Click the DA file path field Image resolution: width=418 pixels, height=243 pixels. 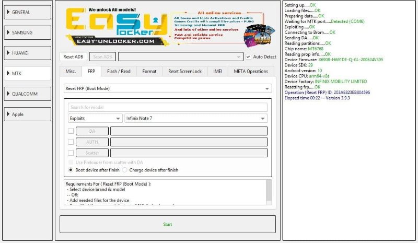pyautogui.click(x=189, y=131)
